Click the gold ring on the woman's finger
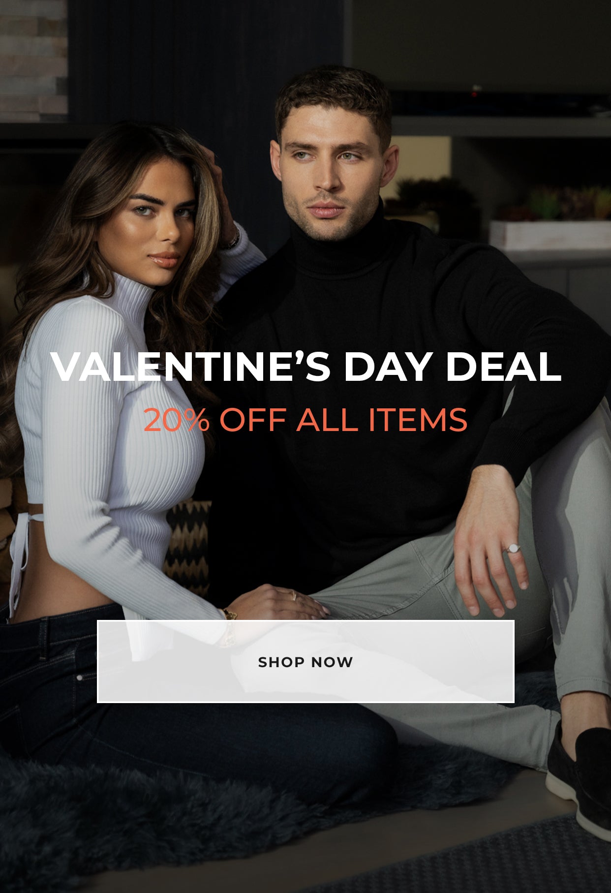The height and width of the screenshot is (893, 611). point(294,595)
